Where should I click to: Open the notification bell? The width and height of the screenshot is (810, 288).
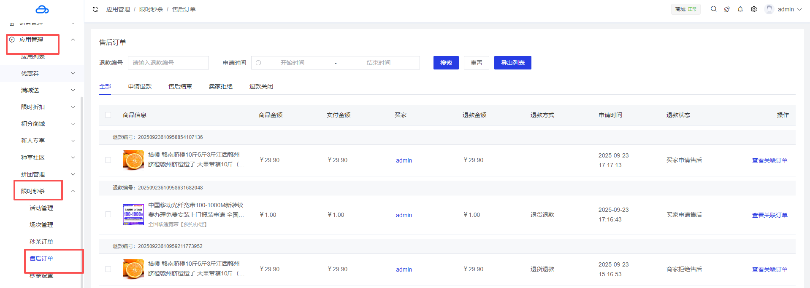point(740,9)
